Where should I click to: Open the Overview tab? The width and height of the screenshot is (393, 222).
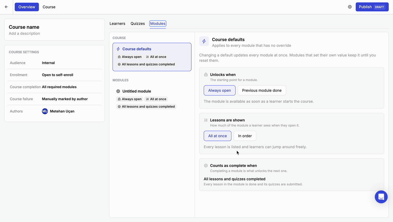point(27,7)
